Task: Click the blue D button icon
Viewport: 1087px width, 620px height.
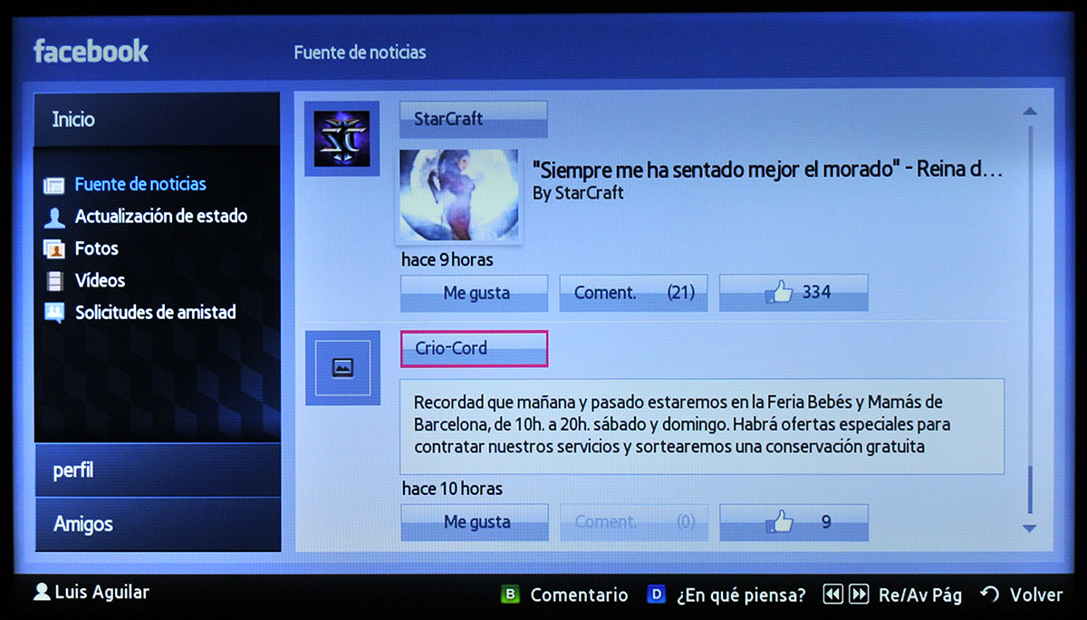Action: pos(657,595)
